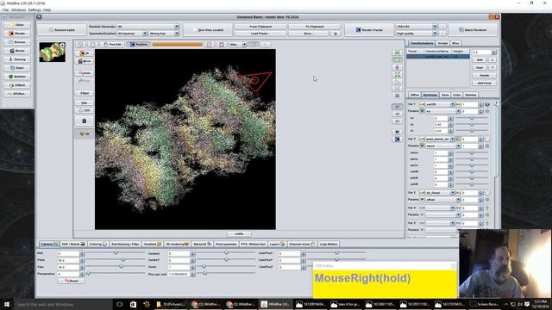The image size is (552, 310).
Task: Click the black-square icon button left of preview
Action: click(x=85, y=121)
